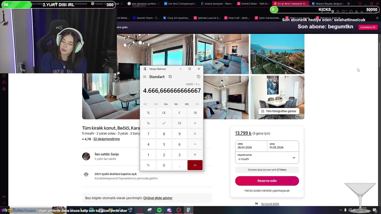The height and width of the screenshot is (214, 381).
Task: Switch to arac kiralama yurtdısı tab
Action: coord(144,4)
